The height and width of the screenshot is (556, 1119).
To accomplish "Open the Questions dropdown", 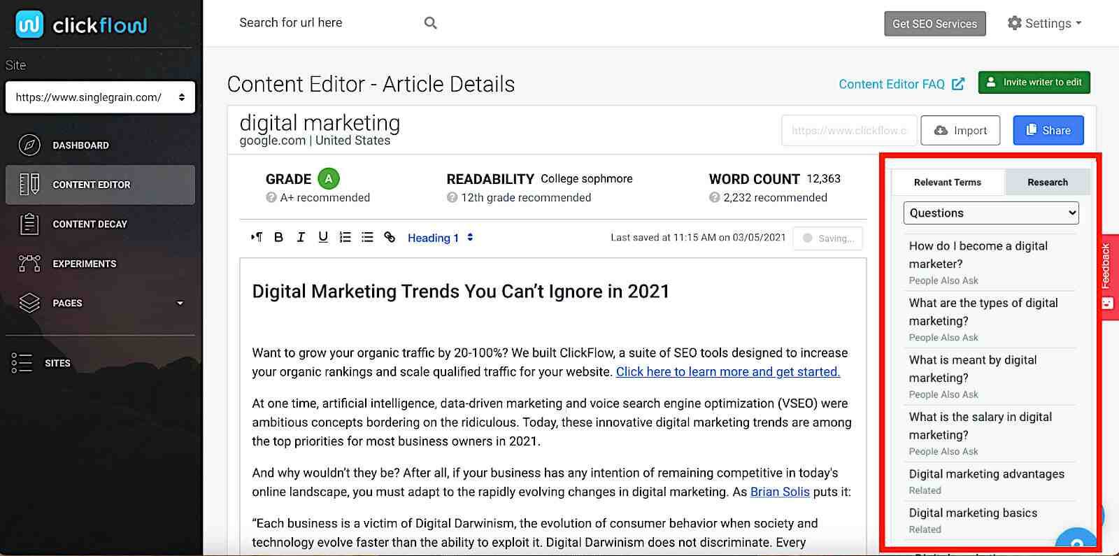I will (x=990, y=213).
